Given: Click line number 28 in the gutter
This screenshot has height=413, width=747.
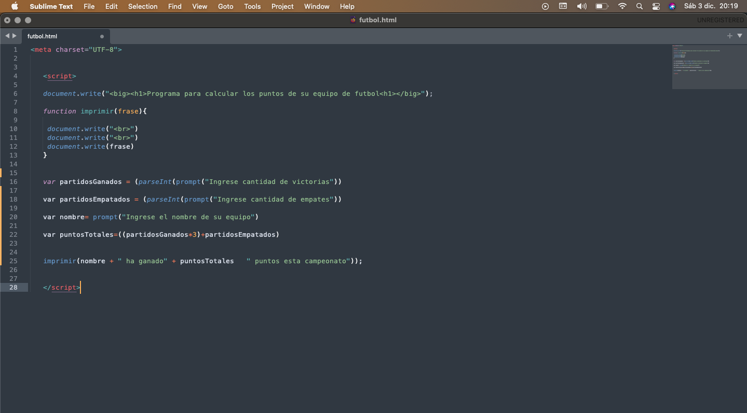Looking at the screenshot, I should click(13, 287).
